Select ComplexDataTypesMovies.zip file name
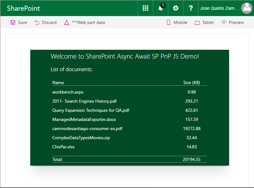Viewport: 254px width, 188px height. click(x=81, y=138)
